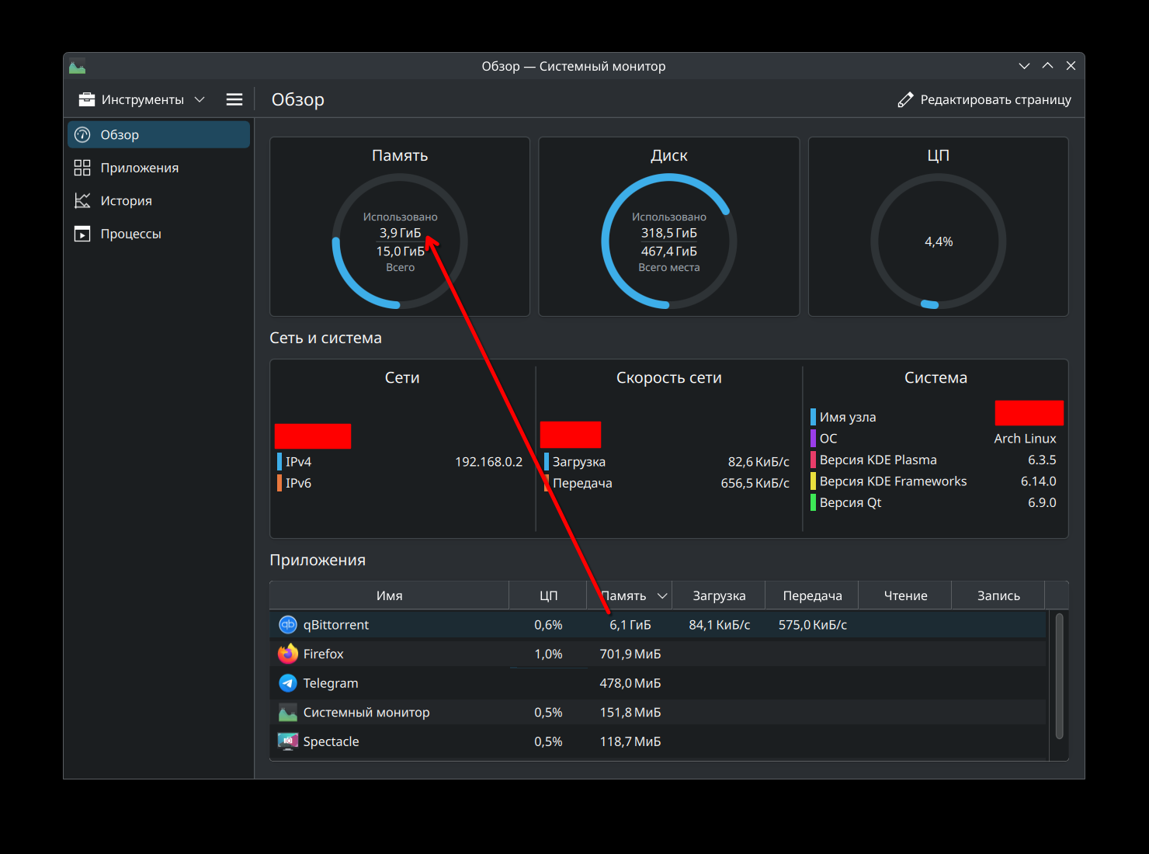The height and width of the screenshot is (854, 1149).
Task: Sort applications by Передача column
Action: pos(812,595)
